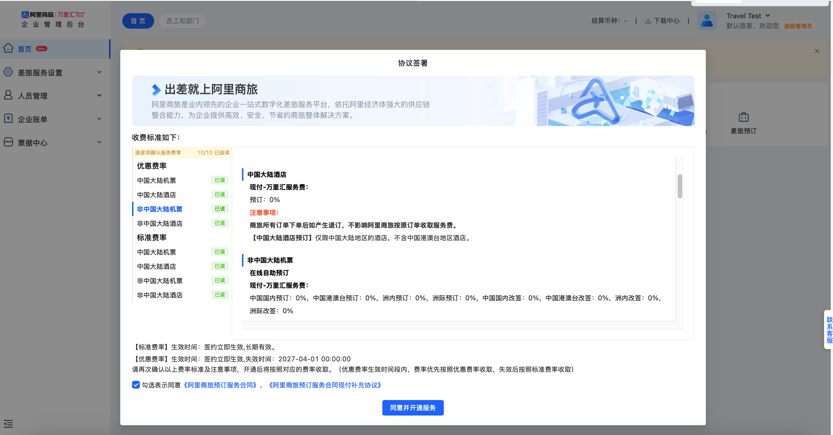Screen dimensions: 833x435
Task: Expand the 差旅服务设置 menu chevron
Action: pyautogui.click(x=99, y=72)
